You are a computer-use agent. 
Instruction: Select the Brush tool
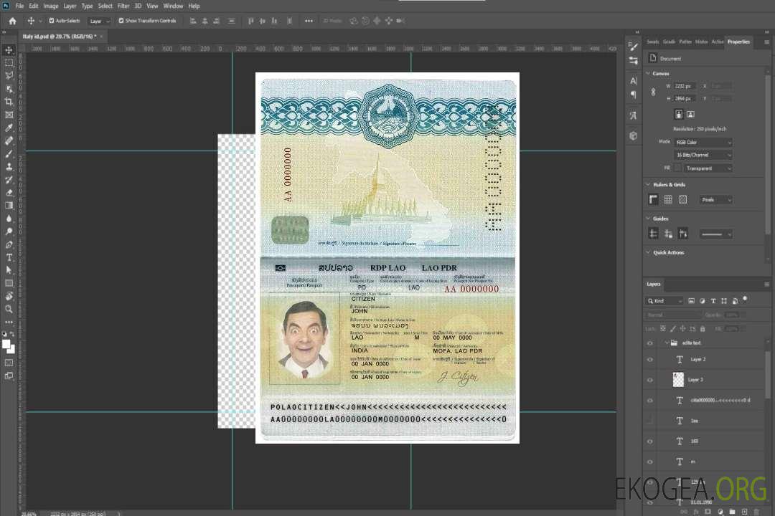coord(9,153)
